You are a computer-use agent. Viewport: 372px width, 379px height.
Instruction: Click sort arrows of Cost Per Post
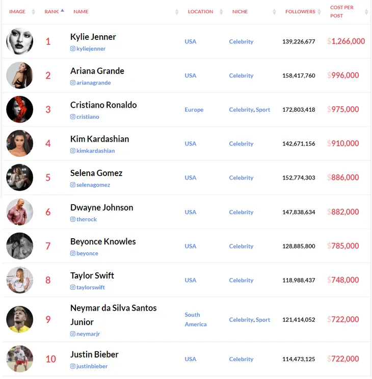pos(366,12)
